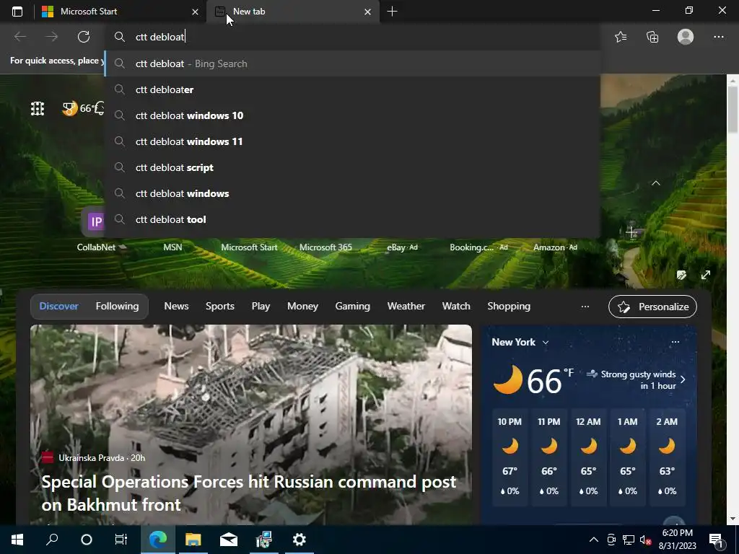Select 'ctt debloat - Bing Search' suggestion
Screen dimensions: 739x554
click(352, 63)
